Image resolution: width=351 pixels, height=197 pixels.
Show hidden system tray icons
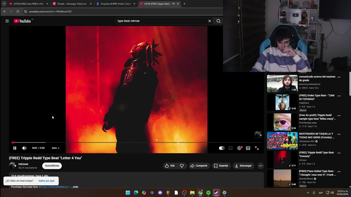tap(308, 193)
